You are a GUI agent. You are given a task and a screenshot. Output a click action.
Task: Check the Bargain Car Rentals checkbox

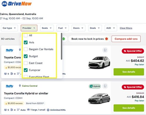click(26, 49)
